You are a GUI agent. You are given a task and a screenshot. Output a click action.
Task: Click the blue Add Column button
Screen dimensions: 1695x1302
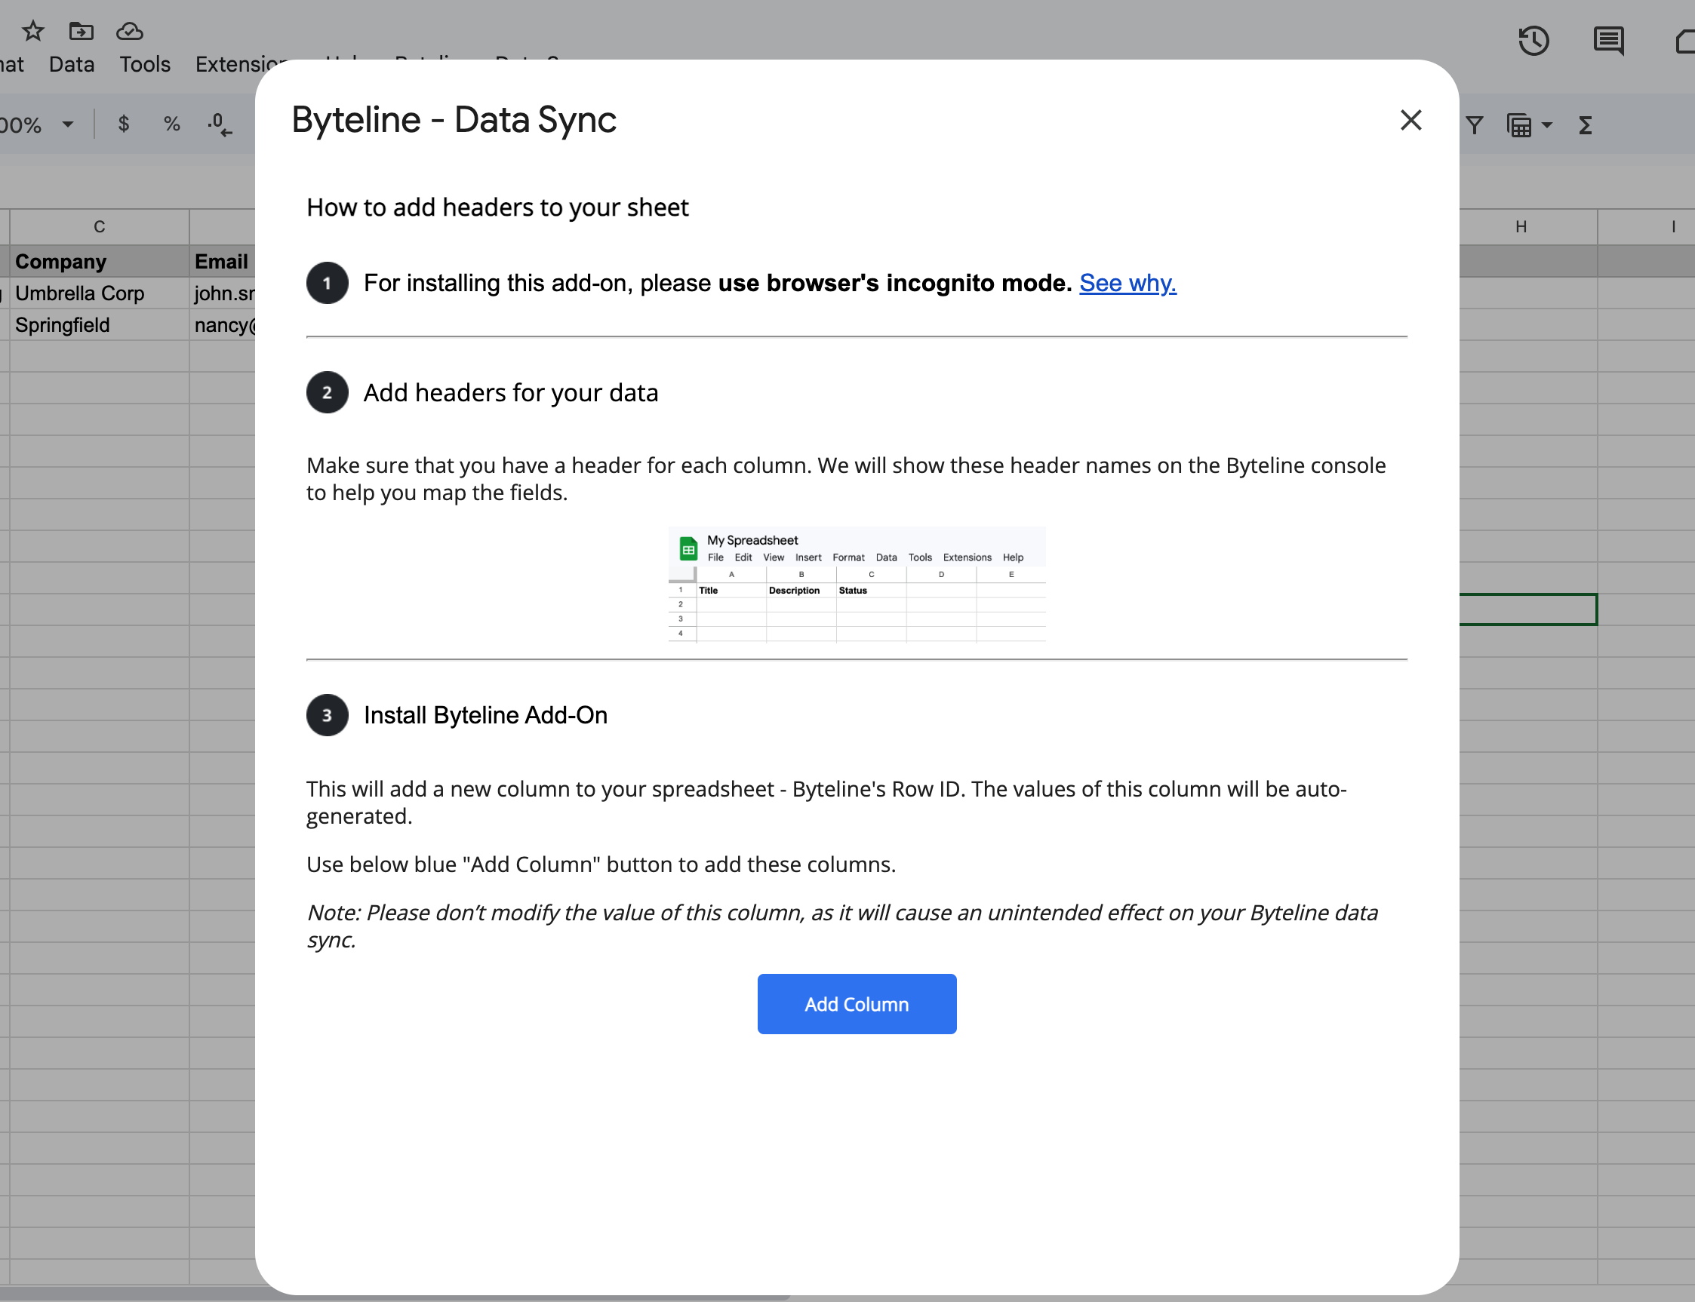coord(856,1003)
